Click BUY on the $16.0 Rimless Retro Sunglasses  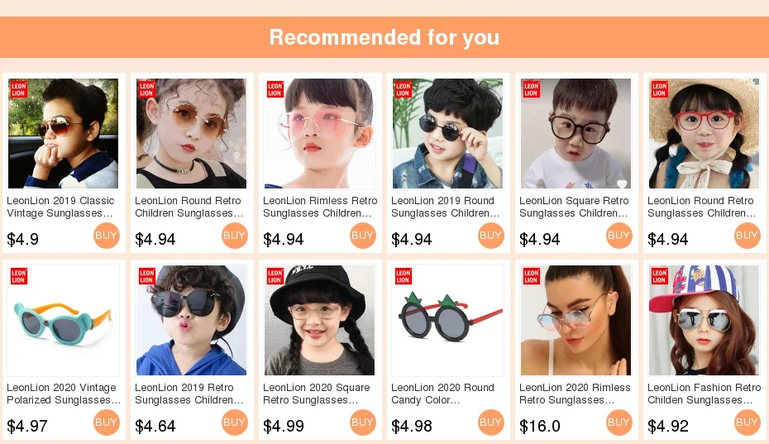[619, 423]
